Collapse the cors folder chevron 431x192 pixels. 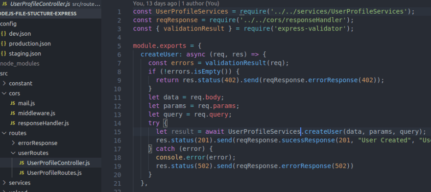(x=4, y=93)
